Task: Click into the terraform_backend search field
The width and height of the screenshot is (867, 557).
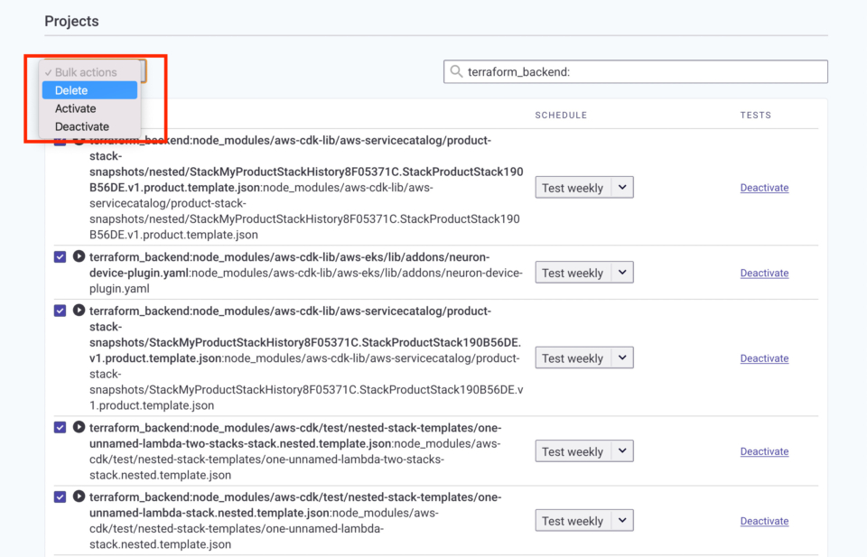Action: [641, 72]
